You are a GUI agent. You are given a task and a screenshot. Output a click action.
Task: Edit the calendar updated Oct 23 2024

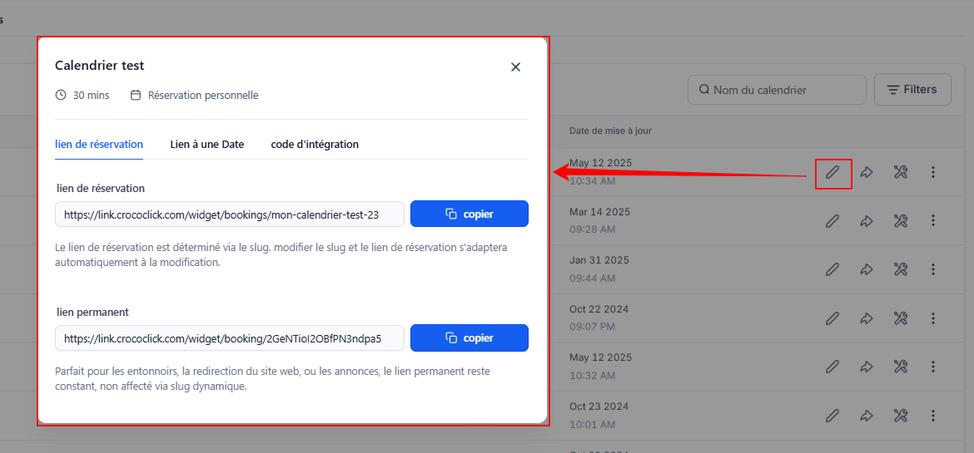click(832, 415)
